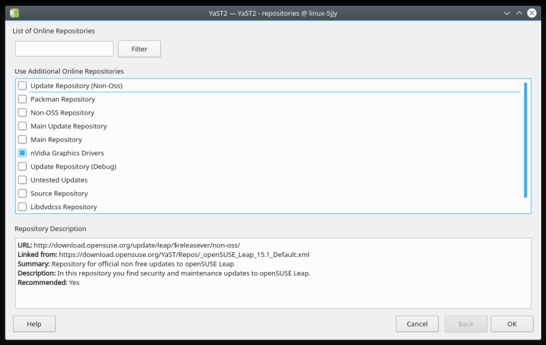Image resolution: width=546 pixels, height=345 pixels.
Task: Maximize the YaST2 repositories window
Action: click(519, 13)
